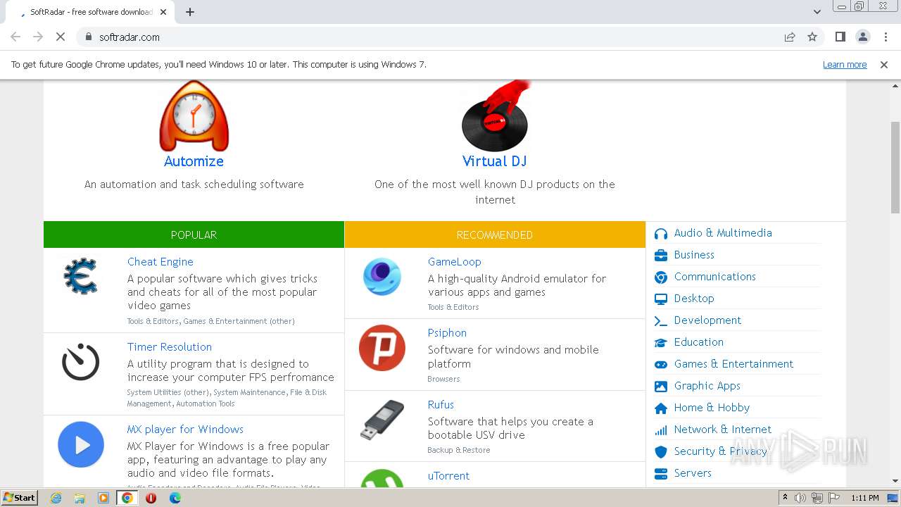Go back to previous page
Viewport: 901px width, 507px height.
click(15, 37)
